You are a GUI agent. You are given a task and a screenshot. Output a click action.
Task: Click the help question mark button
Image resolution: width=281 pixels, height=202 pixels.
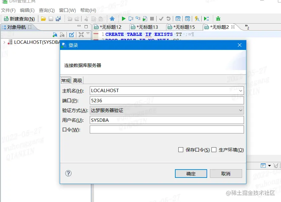pyautogui.click(x=68, y=173)
